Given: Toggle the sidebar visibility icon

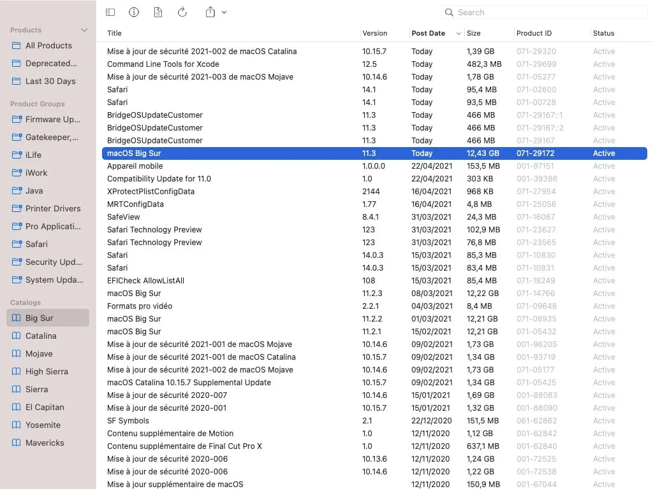Looking at the screenshot, I should [110, 12].
